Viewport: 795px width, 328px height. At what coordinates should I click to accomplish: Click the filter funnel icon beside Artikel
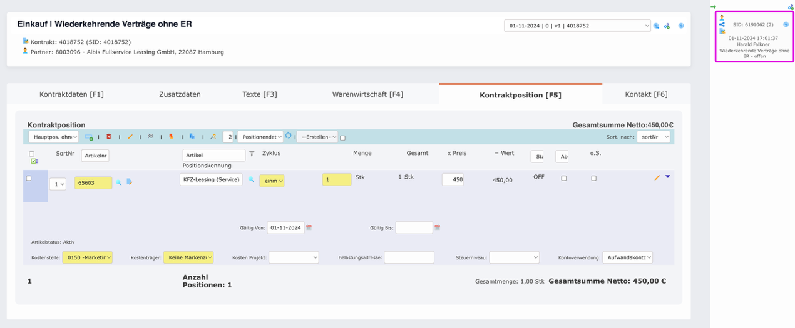coord(252,154)
